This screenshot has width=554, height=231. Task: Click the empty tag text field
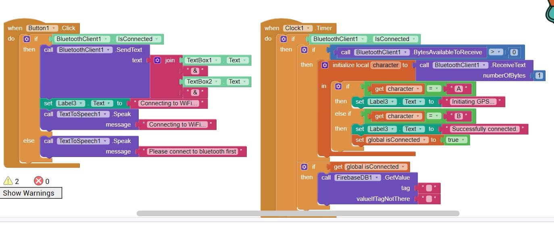click(429, 188)
